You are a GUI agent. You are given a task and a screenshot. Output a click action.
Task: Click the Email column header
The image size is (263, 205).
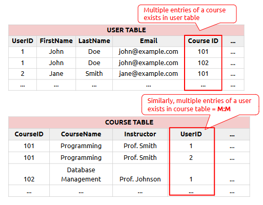pyautogui.click(x=149, y=41)
